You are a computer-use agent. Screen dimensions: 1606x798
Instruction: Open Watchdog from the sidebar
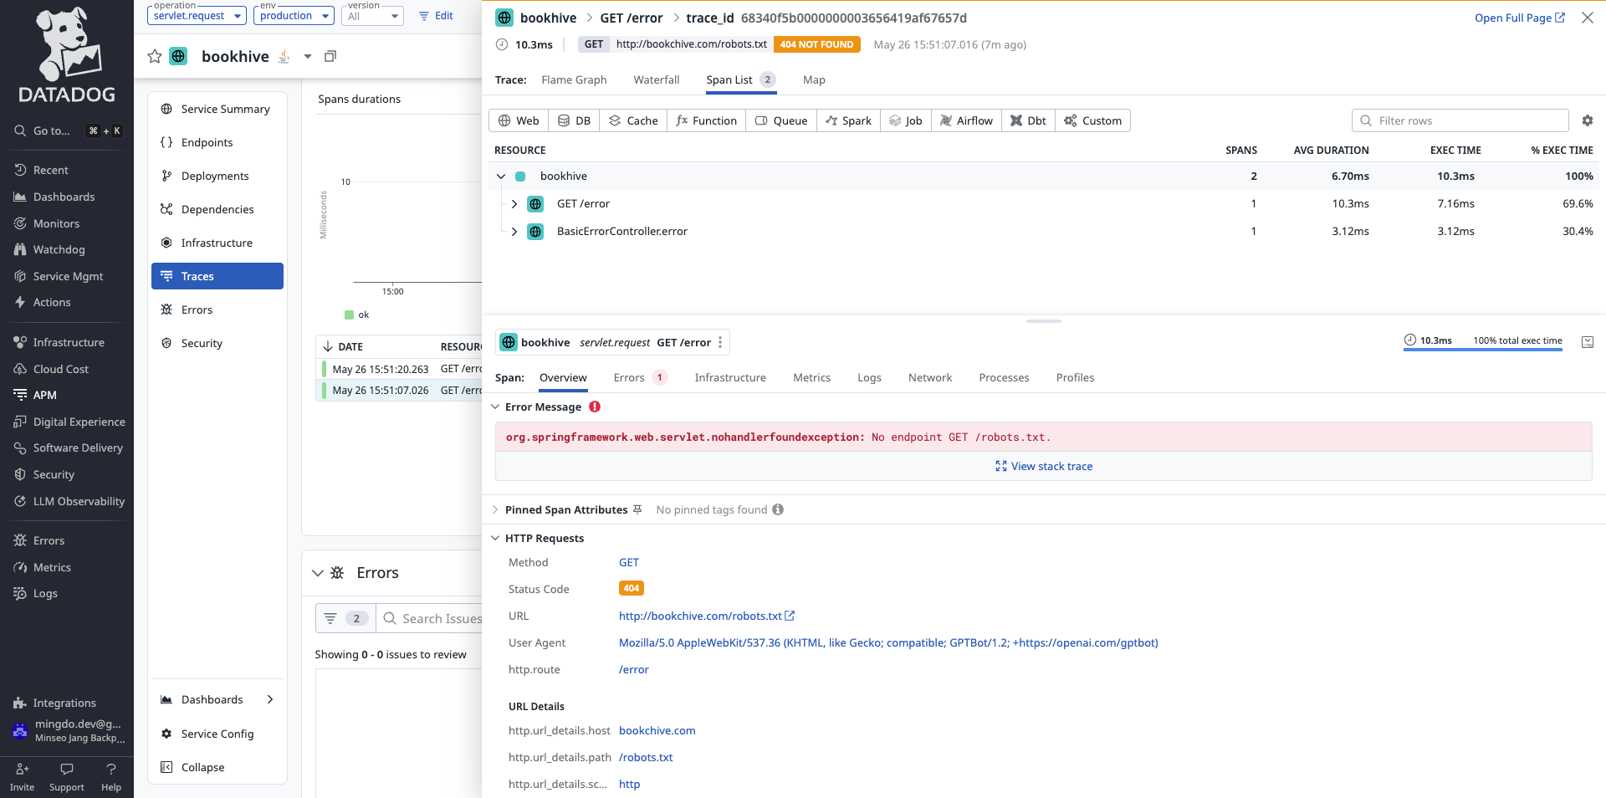click(59, 249)
